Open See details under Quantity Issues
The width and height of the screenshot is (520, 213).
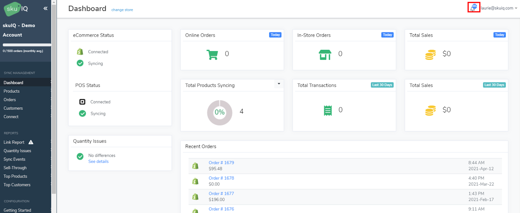(98, 161)
